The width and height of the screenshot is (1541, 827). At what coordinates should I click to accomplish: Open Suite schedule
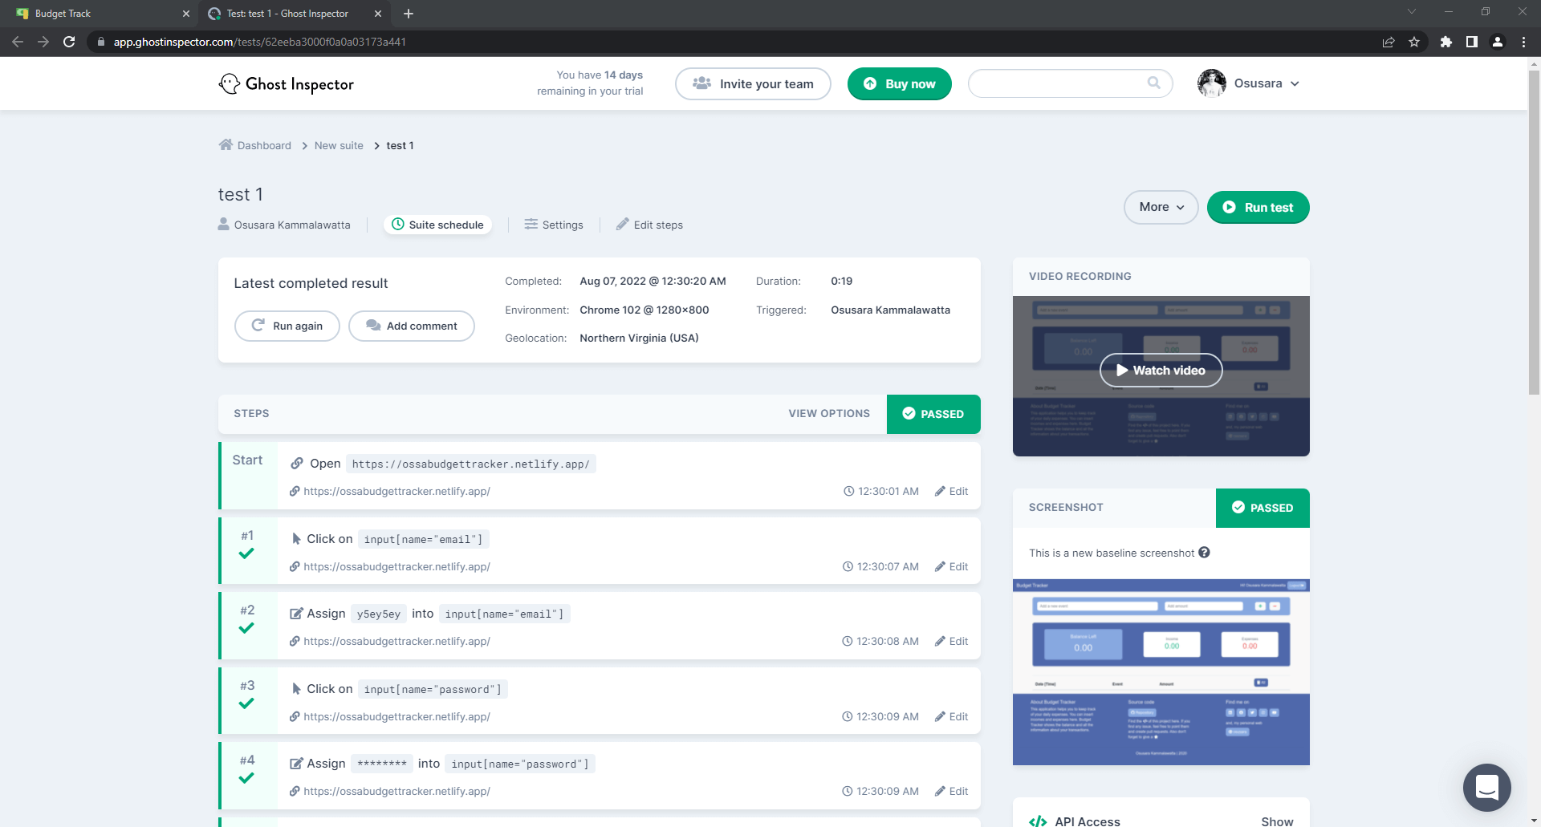pyautogui.click(x=437, y=225)
